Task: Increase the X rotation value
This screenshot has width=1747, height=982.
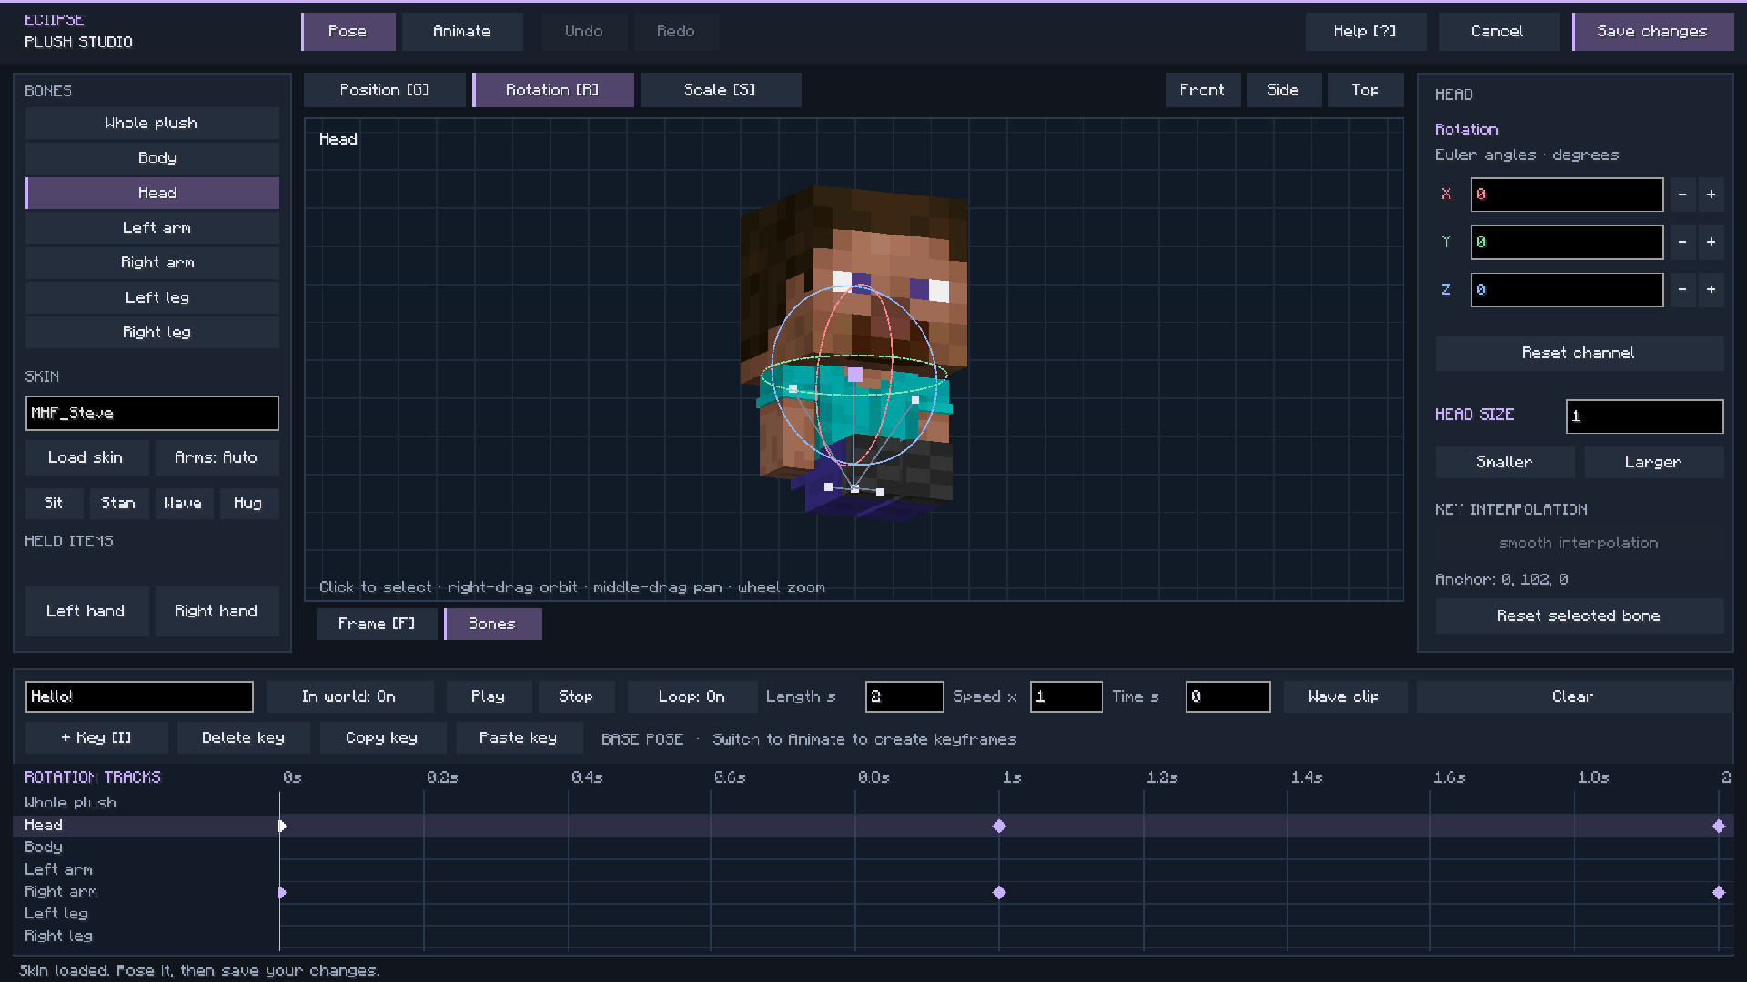Action: (x=1711, y=195)
